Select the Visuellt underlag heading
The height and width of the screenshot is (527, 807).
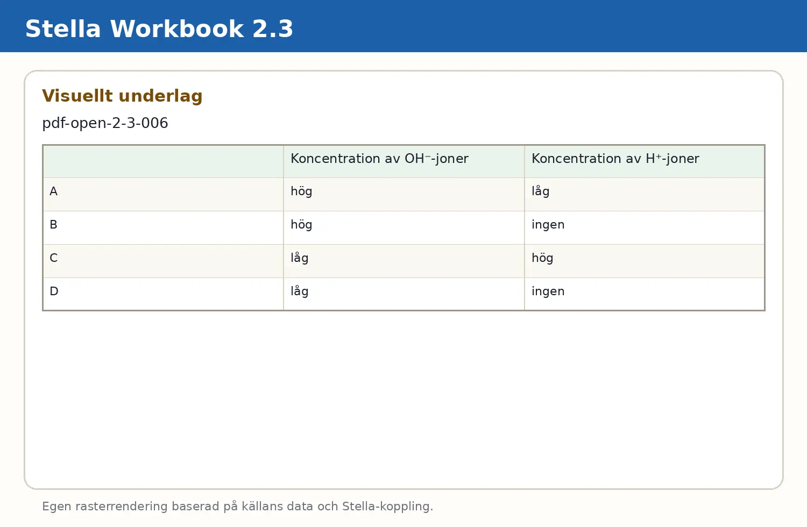coord(122,96)
